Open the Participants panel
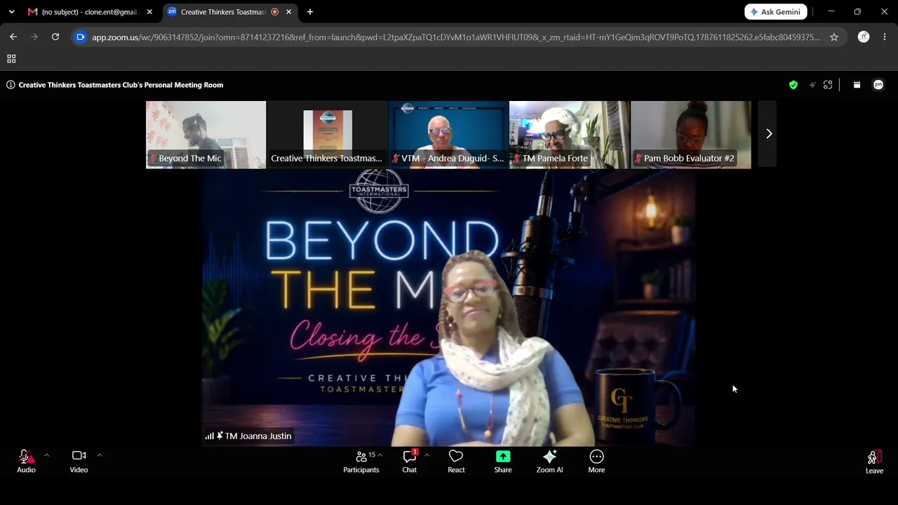The width and height of the screenshot is (898, 505). click(x=361, y=462)
